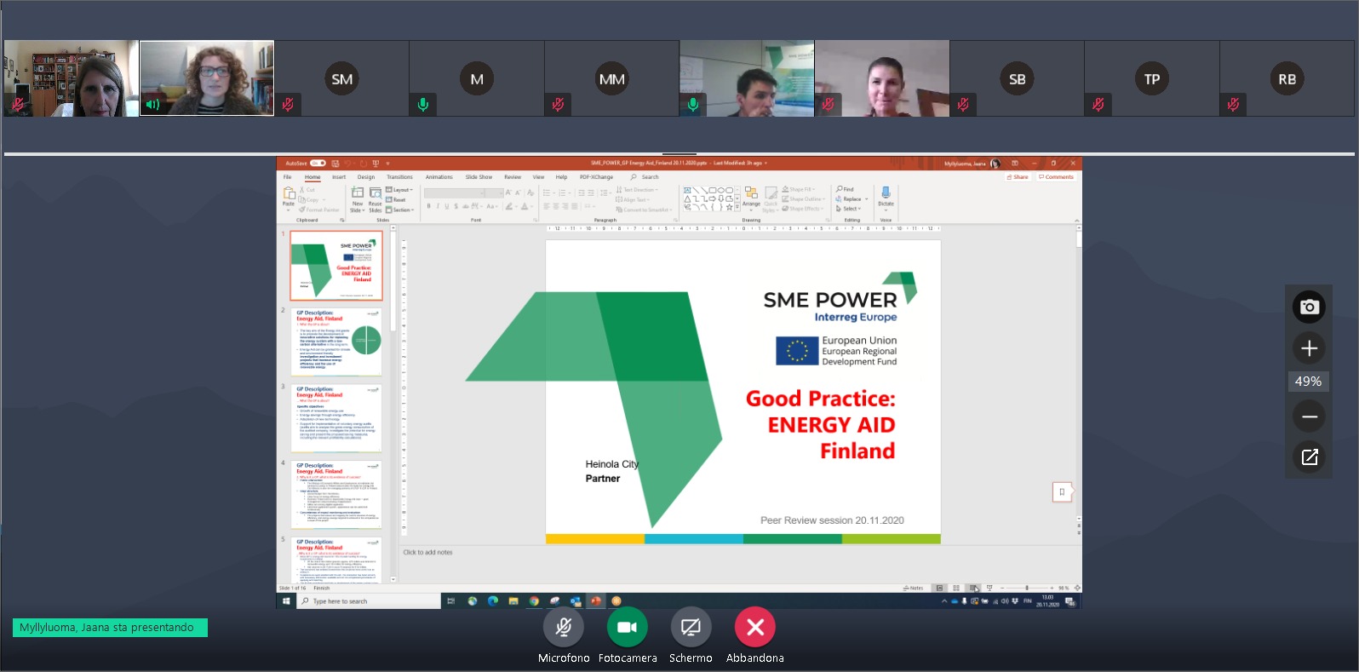The width and height of the screenshot is (1359, 672).
Task: Select slide 3 thumbnail
Action: coord(336,418)
